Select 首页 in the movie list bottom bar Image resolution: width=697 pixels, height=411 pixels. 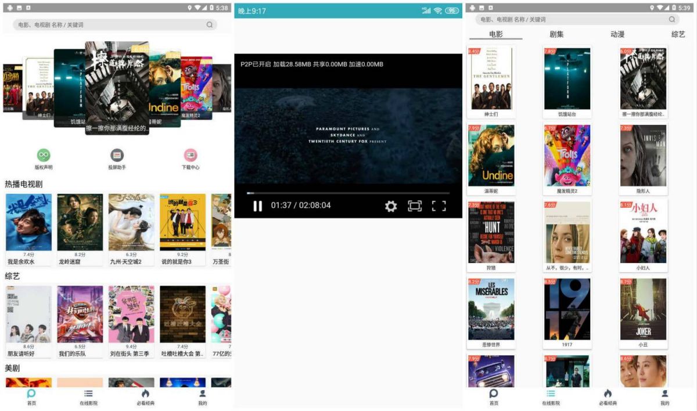[494, 397]
